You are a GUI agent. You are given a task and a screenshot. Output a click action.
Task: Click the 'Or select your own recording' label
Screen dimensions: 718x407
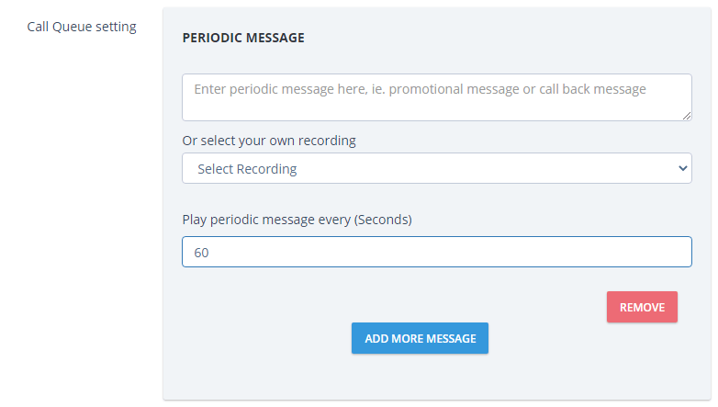click(269, 141)
